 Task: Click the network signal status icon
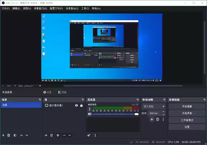tap(131, 142)
